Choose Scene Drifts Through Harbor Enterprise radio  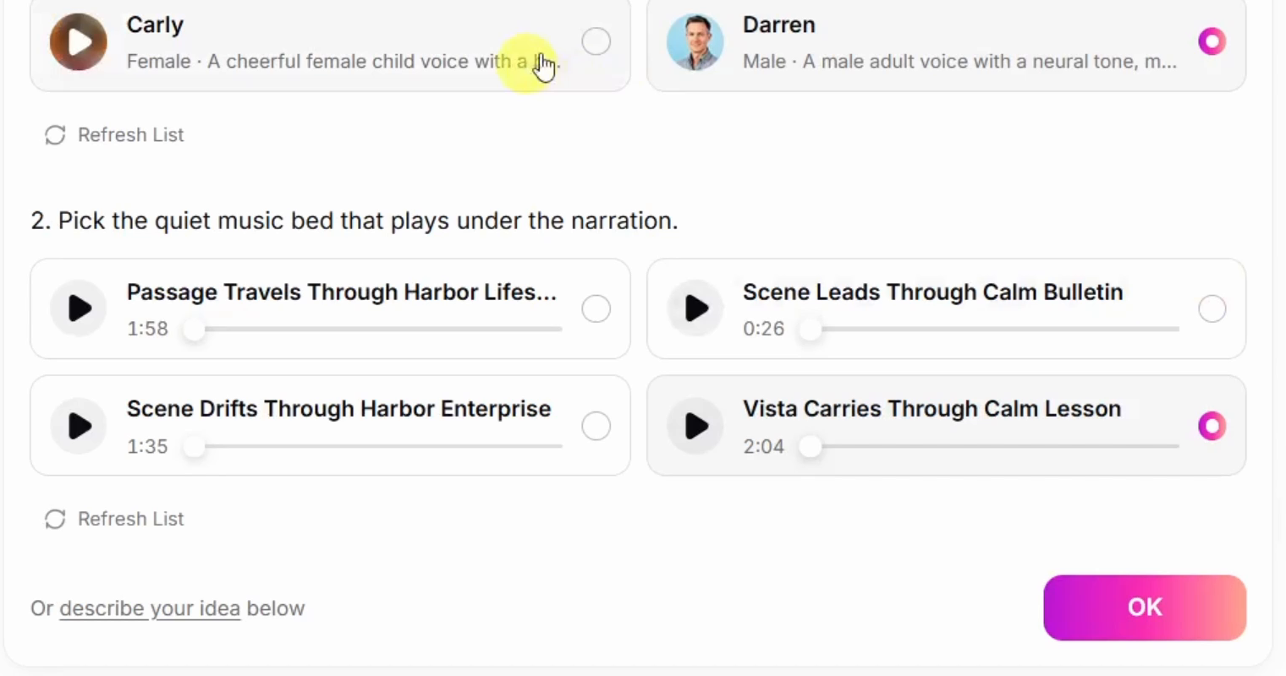click(596, 426)
